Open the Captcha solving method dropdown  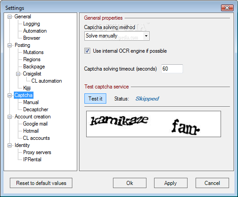146,36
